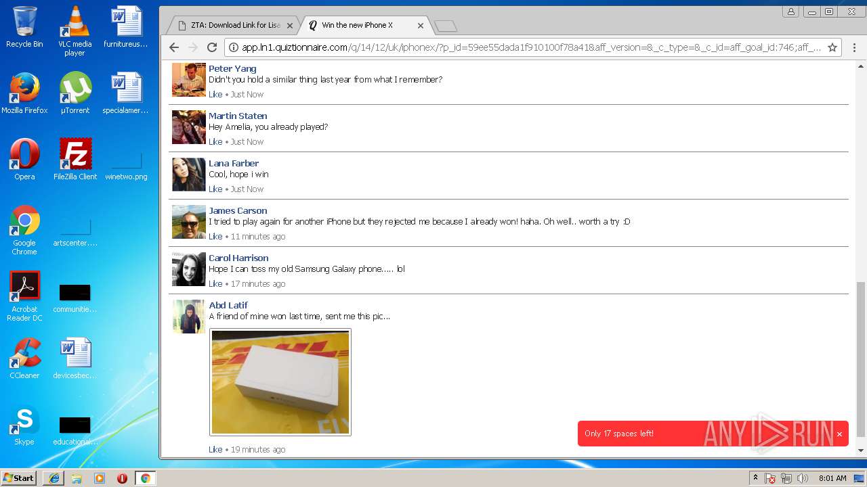Open Peter Yang's profile name
Image resolution: width=867 pixels, height=487 pixels.
point(232,68)
